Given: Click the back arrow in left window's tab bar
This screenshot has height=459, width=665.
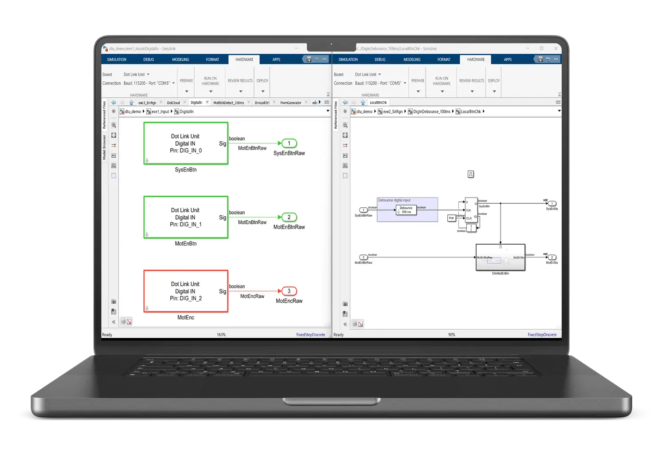Looking at the screenshot, I should coord(114,103).
